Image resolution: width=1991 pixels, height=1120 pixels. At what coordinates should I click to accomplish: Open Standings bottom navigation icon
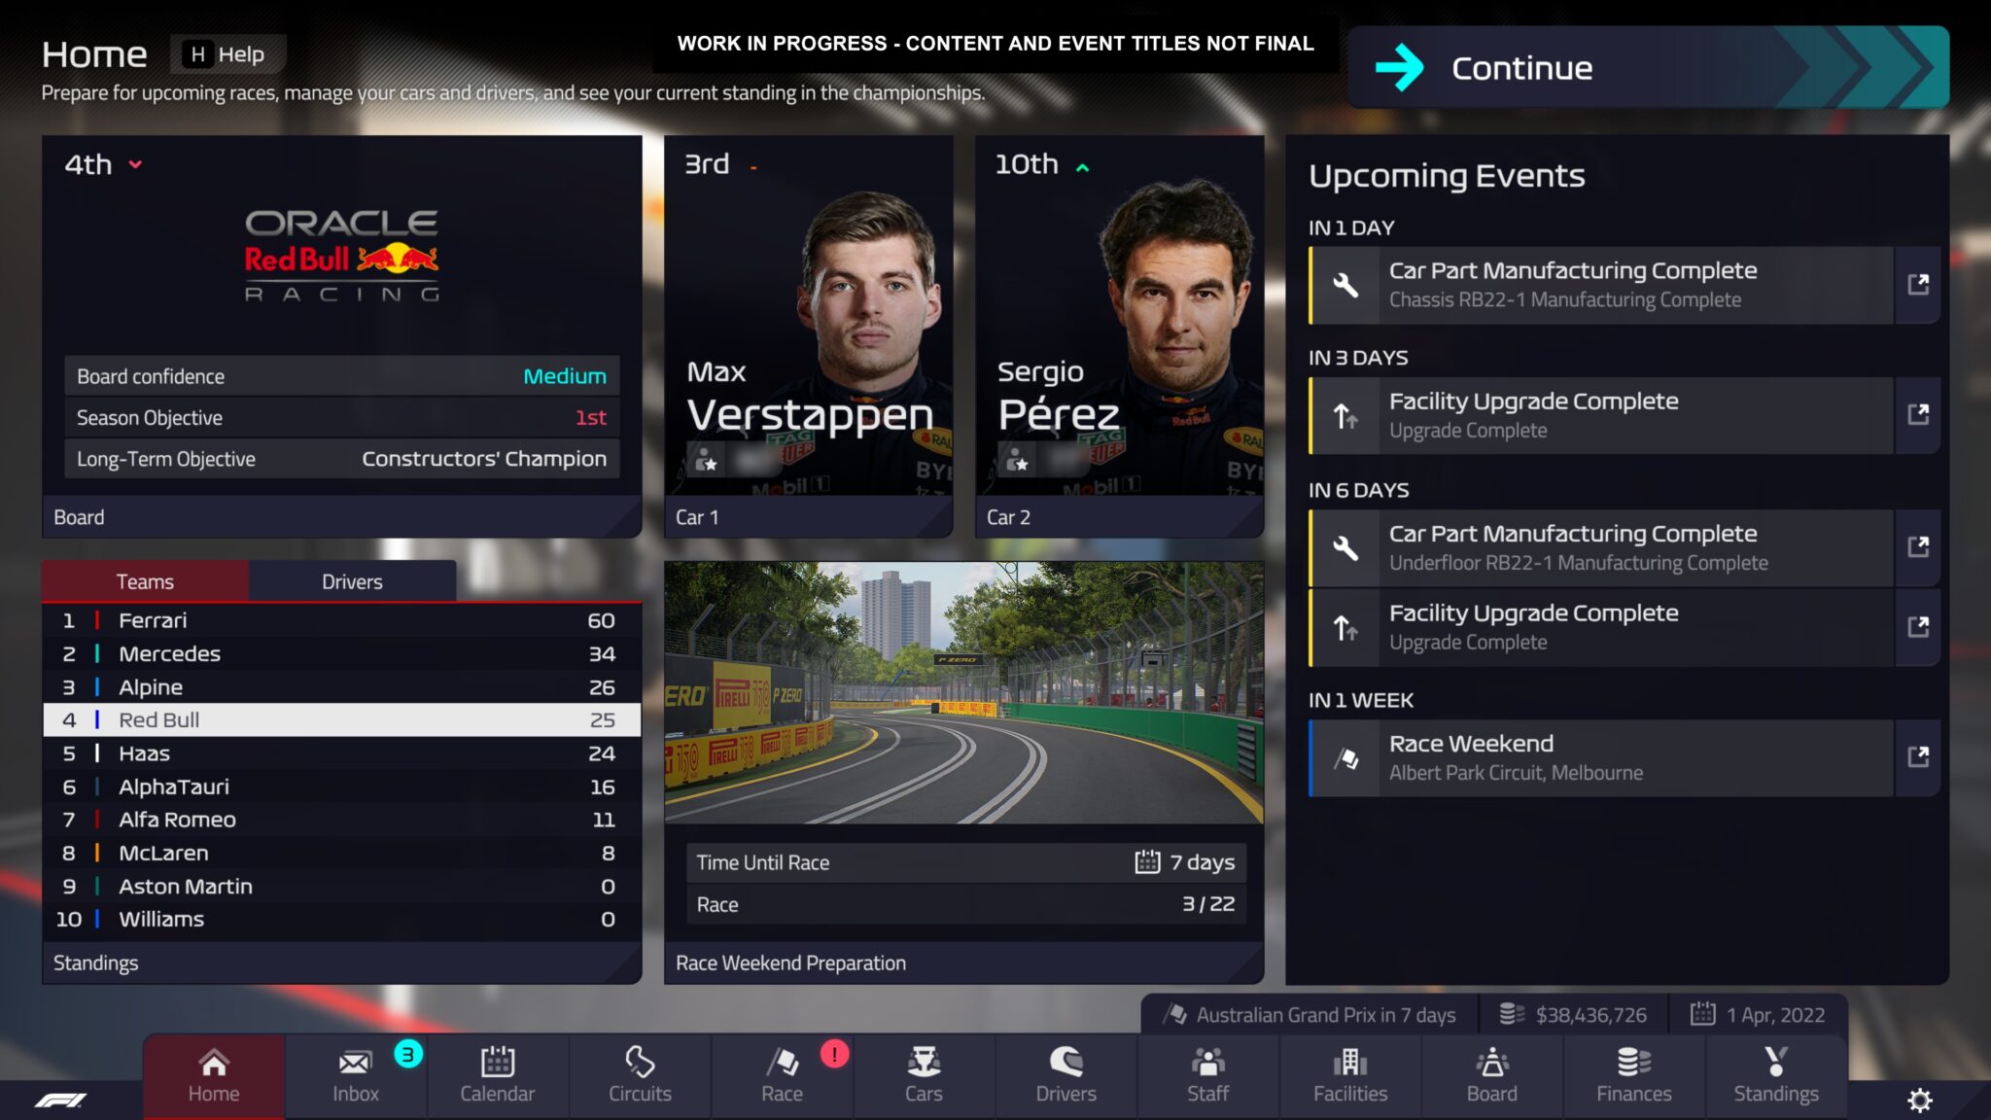tap(1773, 1073)
